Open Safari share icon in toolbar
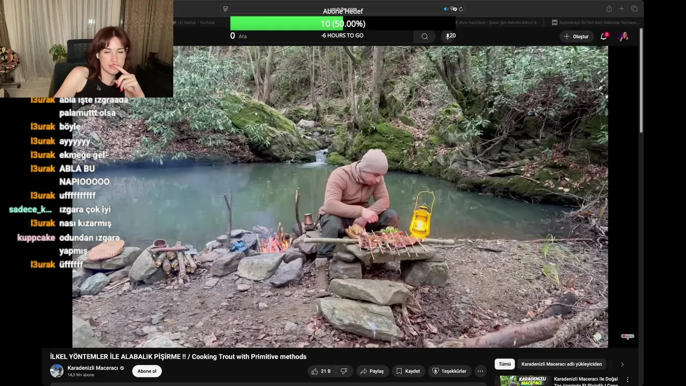 click(x=609, y=9)
